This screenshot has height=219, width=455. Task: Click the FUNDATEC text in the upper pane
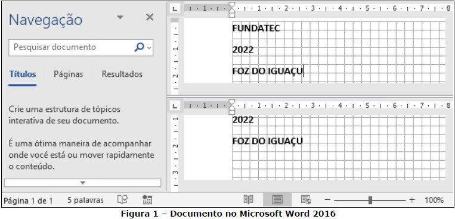(256, 29)
